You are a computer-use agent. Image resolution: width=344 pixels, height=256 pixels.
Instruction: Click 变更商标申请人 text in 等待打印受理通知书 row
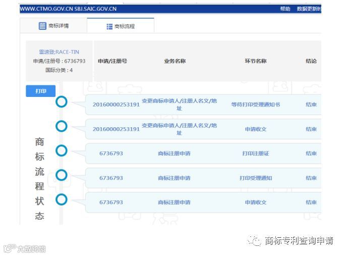tap(179, 105)
